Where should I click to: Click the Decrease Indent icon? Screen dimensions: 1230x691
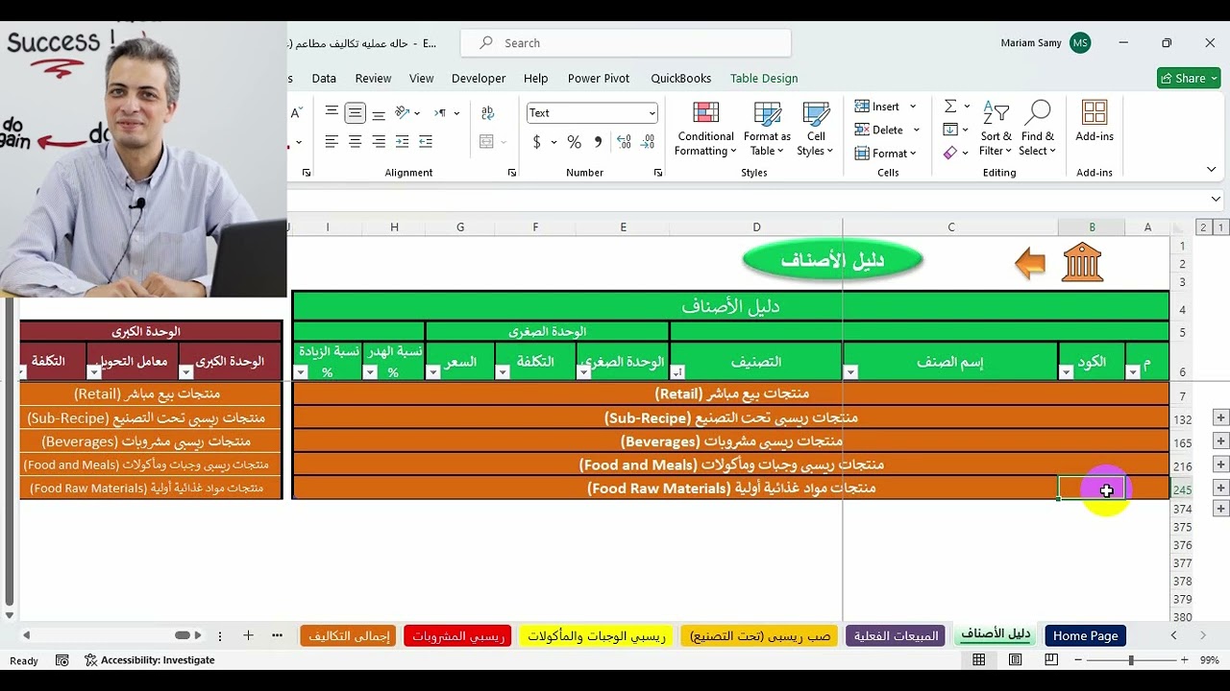point(403,142)
